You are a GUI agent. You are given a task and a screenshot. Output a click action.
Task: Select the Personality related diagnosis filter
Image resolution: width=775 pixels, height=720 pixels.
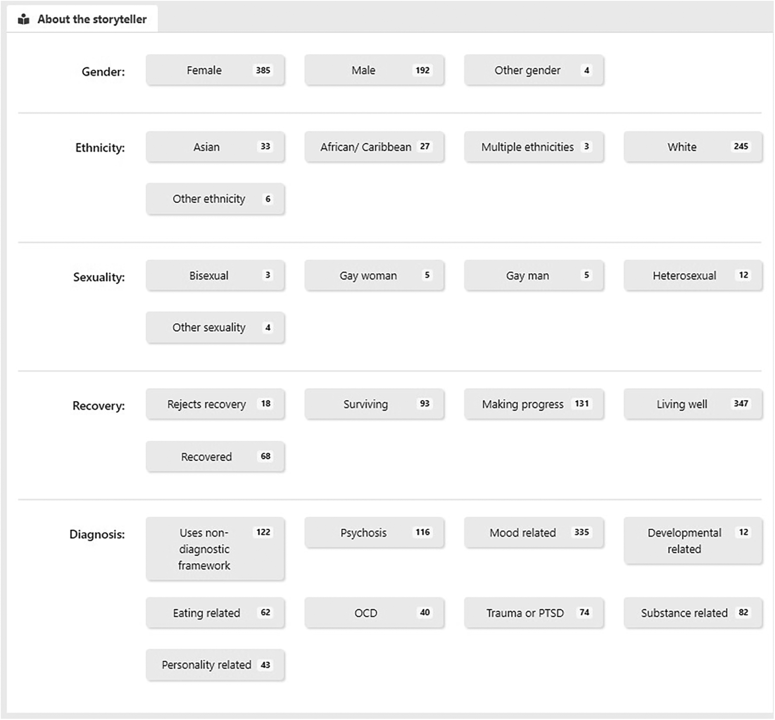pos(215,664)
